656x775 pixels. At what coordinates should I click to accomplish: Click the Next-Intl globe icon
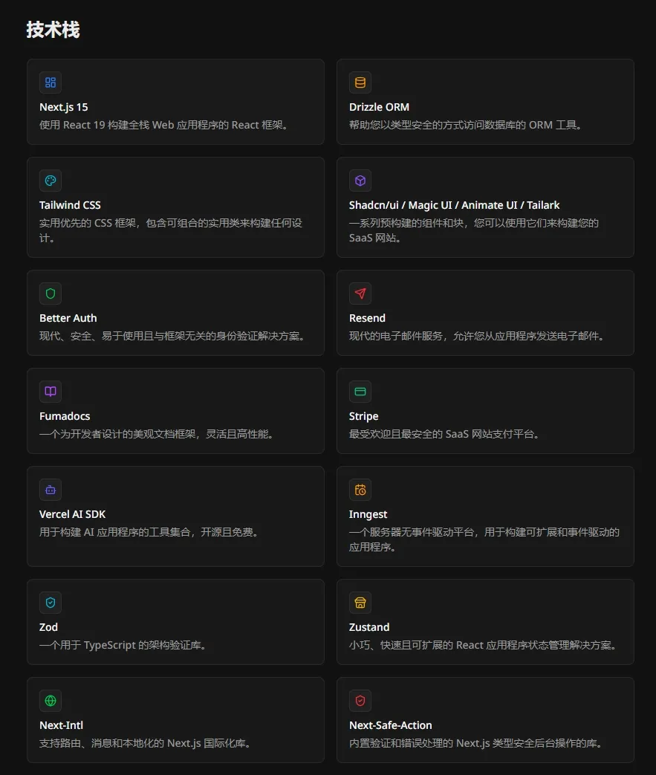point(51,701)
